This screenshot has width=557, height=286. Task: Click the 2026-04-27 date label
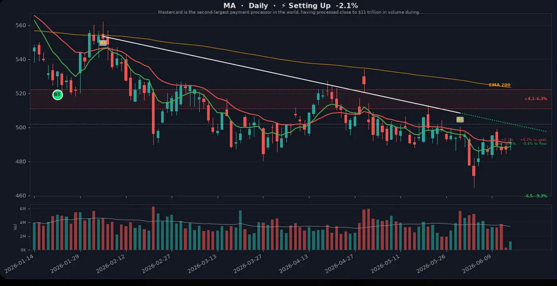tap(340, 264)
